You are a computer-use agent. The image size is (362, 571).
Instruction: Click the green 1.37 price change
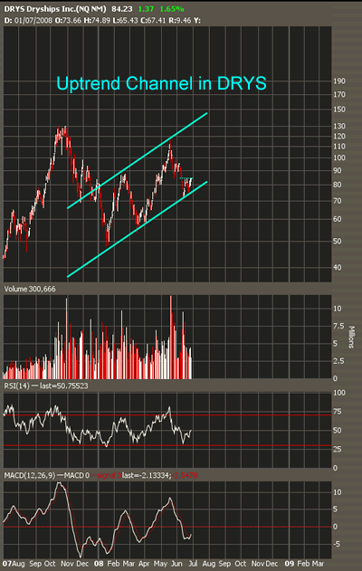[146, 9]
